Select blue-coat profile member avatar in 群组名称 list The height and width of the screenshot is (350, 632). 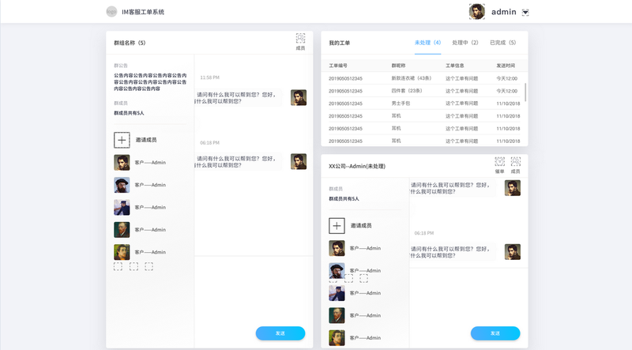pos(122,207)
